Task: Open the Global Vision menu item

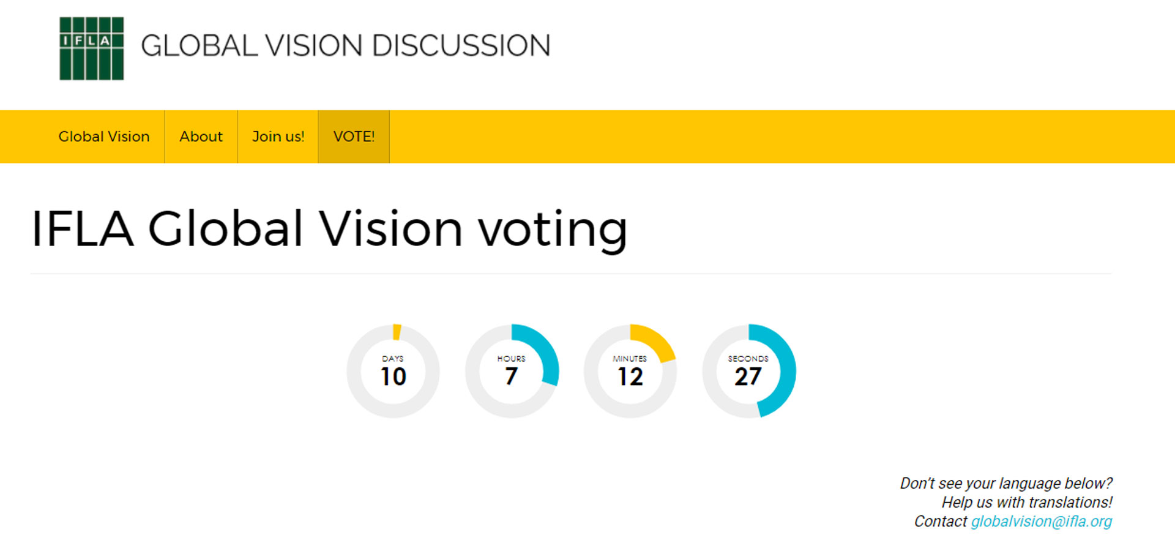Action: coord(104,137)
